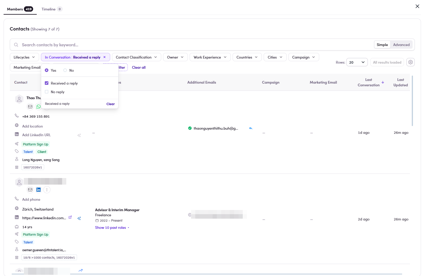
Task: Expand the Lifecycles filter dropdown
Action: [x=24, y=57]
